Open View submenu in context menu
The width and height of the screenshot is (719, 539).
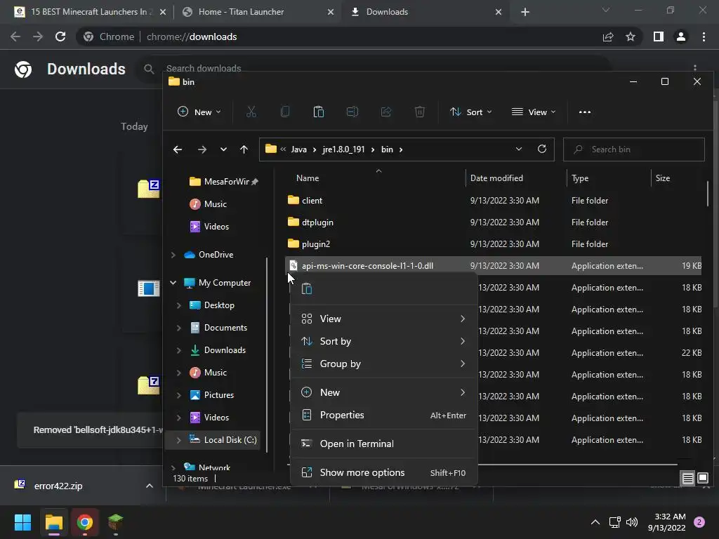point(383,319)
